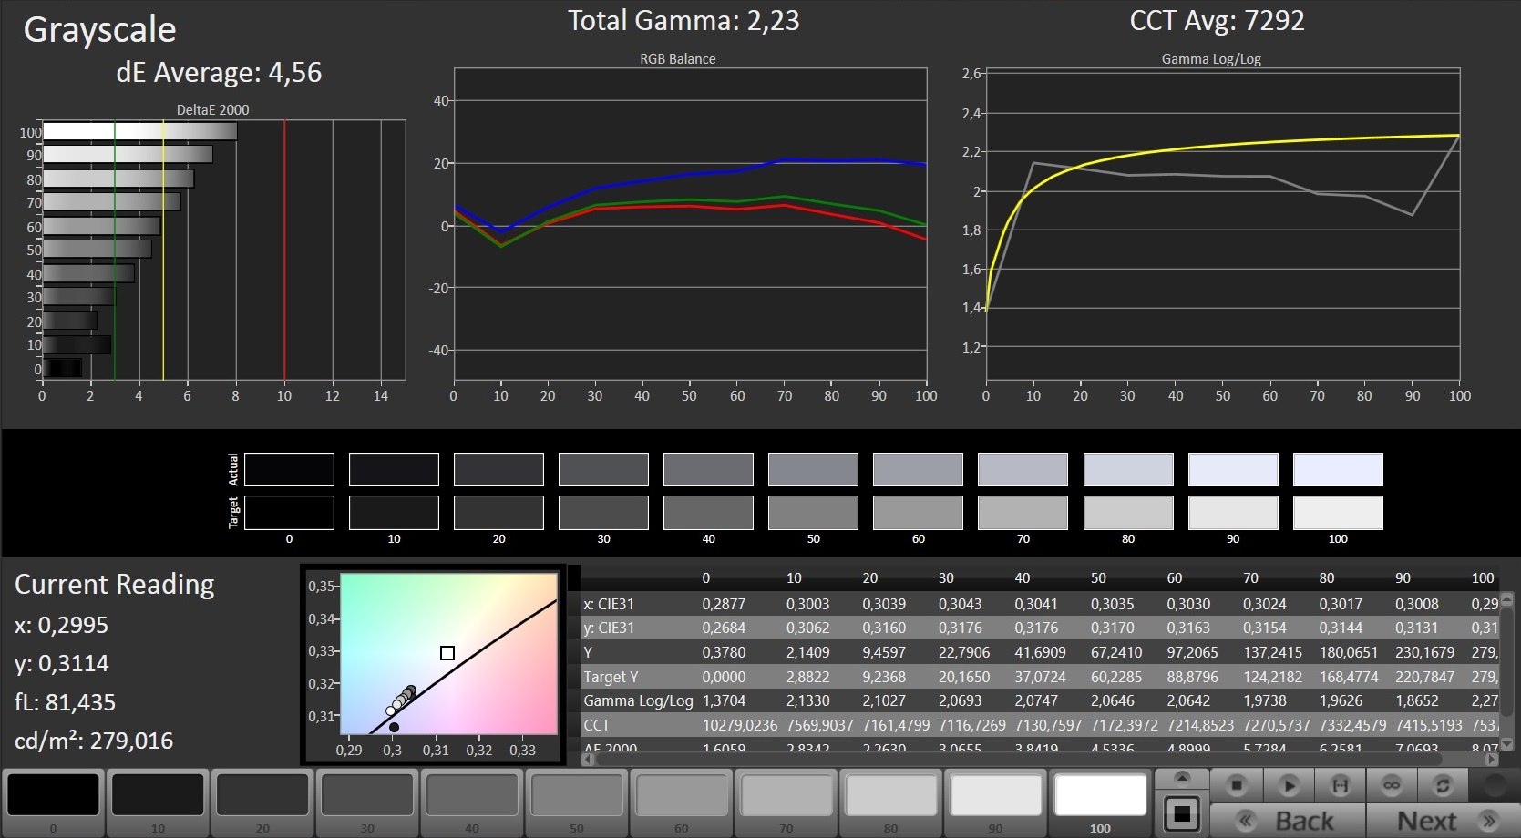The height and width of the screenshot is (838, 1521).
Task: Click the refresh arrows icon
Action: pyautogui.click(x=1443, y=785)
